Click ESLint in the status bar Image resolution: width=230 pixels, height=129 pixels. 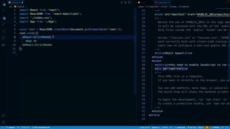(x=201, y=128)
